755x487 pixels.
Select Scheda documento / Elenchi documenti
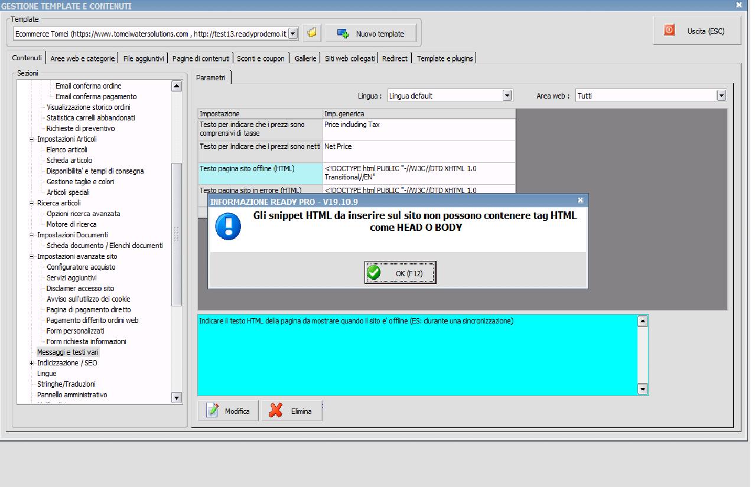105,246
